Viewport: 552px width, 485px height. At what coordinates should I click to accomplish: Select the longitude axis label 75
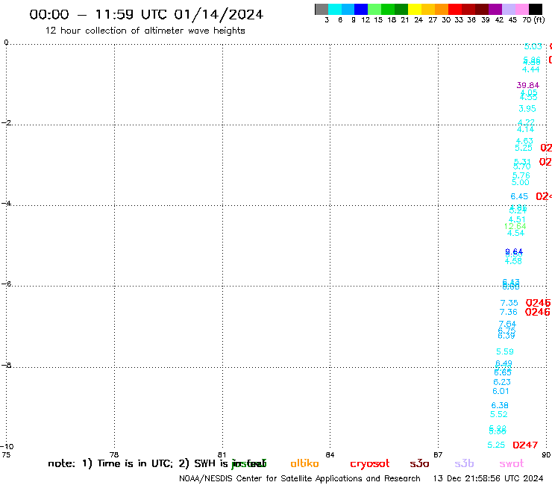point(6,454)
